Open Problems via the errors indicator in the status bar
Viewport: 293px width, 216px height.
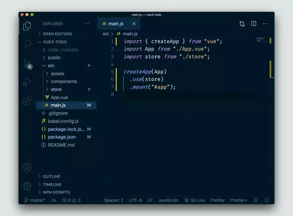click(71, 200)
